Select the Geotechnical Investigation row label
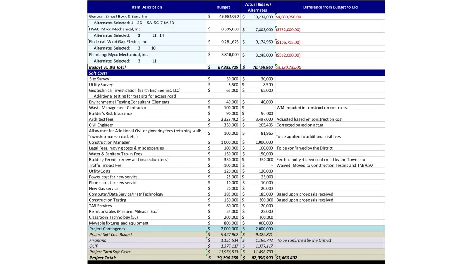472x265 pixels. pyautogui.click(x=135, y=90)
